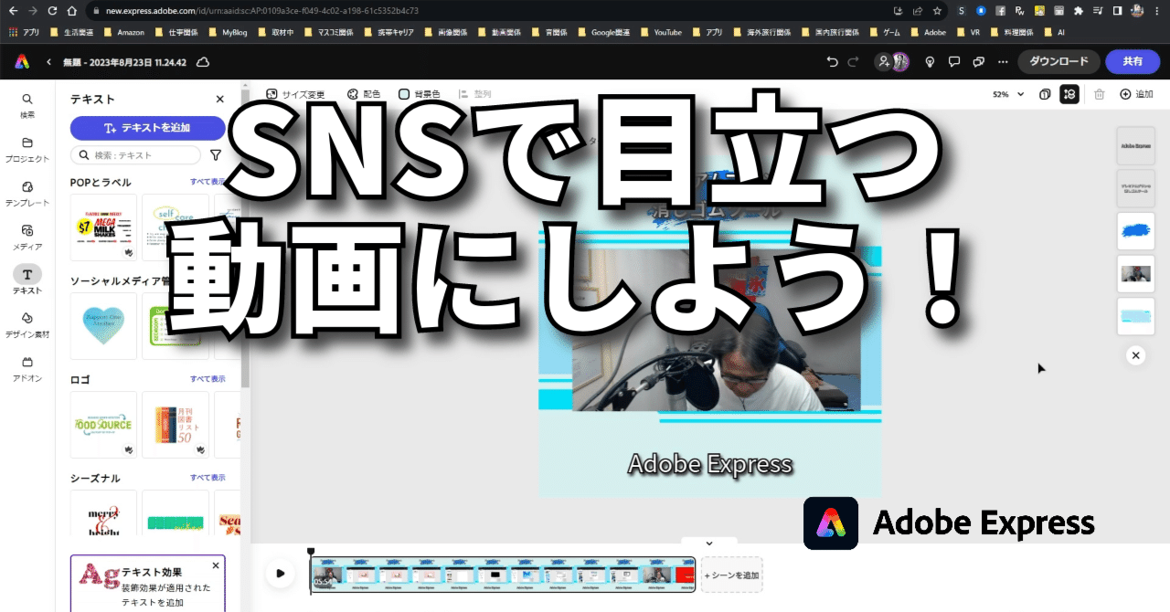Click the 追加 plus icon in top toolbar
Image resolution: width=1170 pixels, height=612 pixels.
click(x=1125, y=93)
